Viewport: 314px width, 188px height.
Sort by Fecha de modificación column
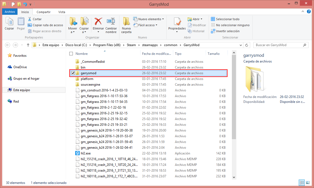pos(157,54)
